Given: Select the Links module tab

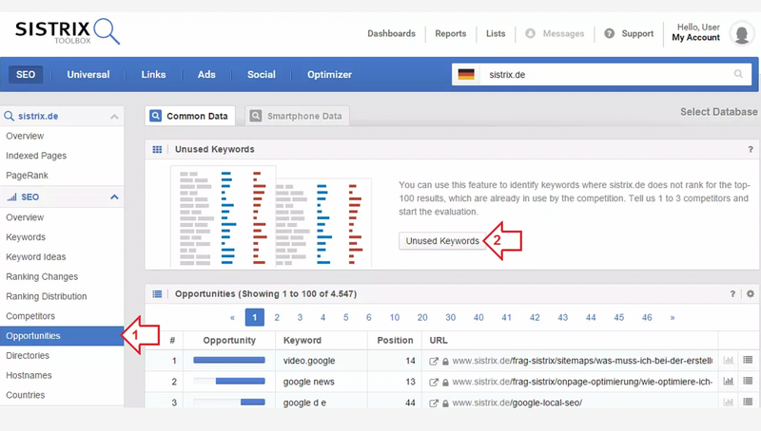Looking at the screenshot, I should click(153, 75).
